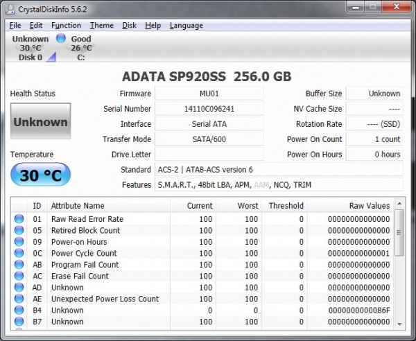Select the Unexpected Power Loss Count name
The height and width of the screenshot is (341, 416).
tap(105, 299)
